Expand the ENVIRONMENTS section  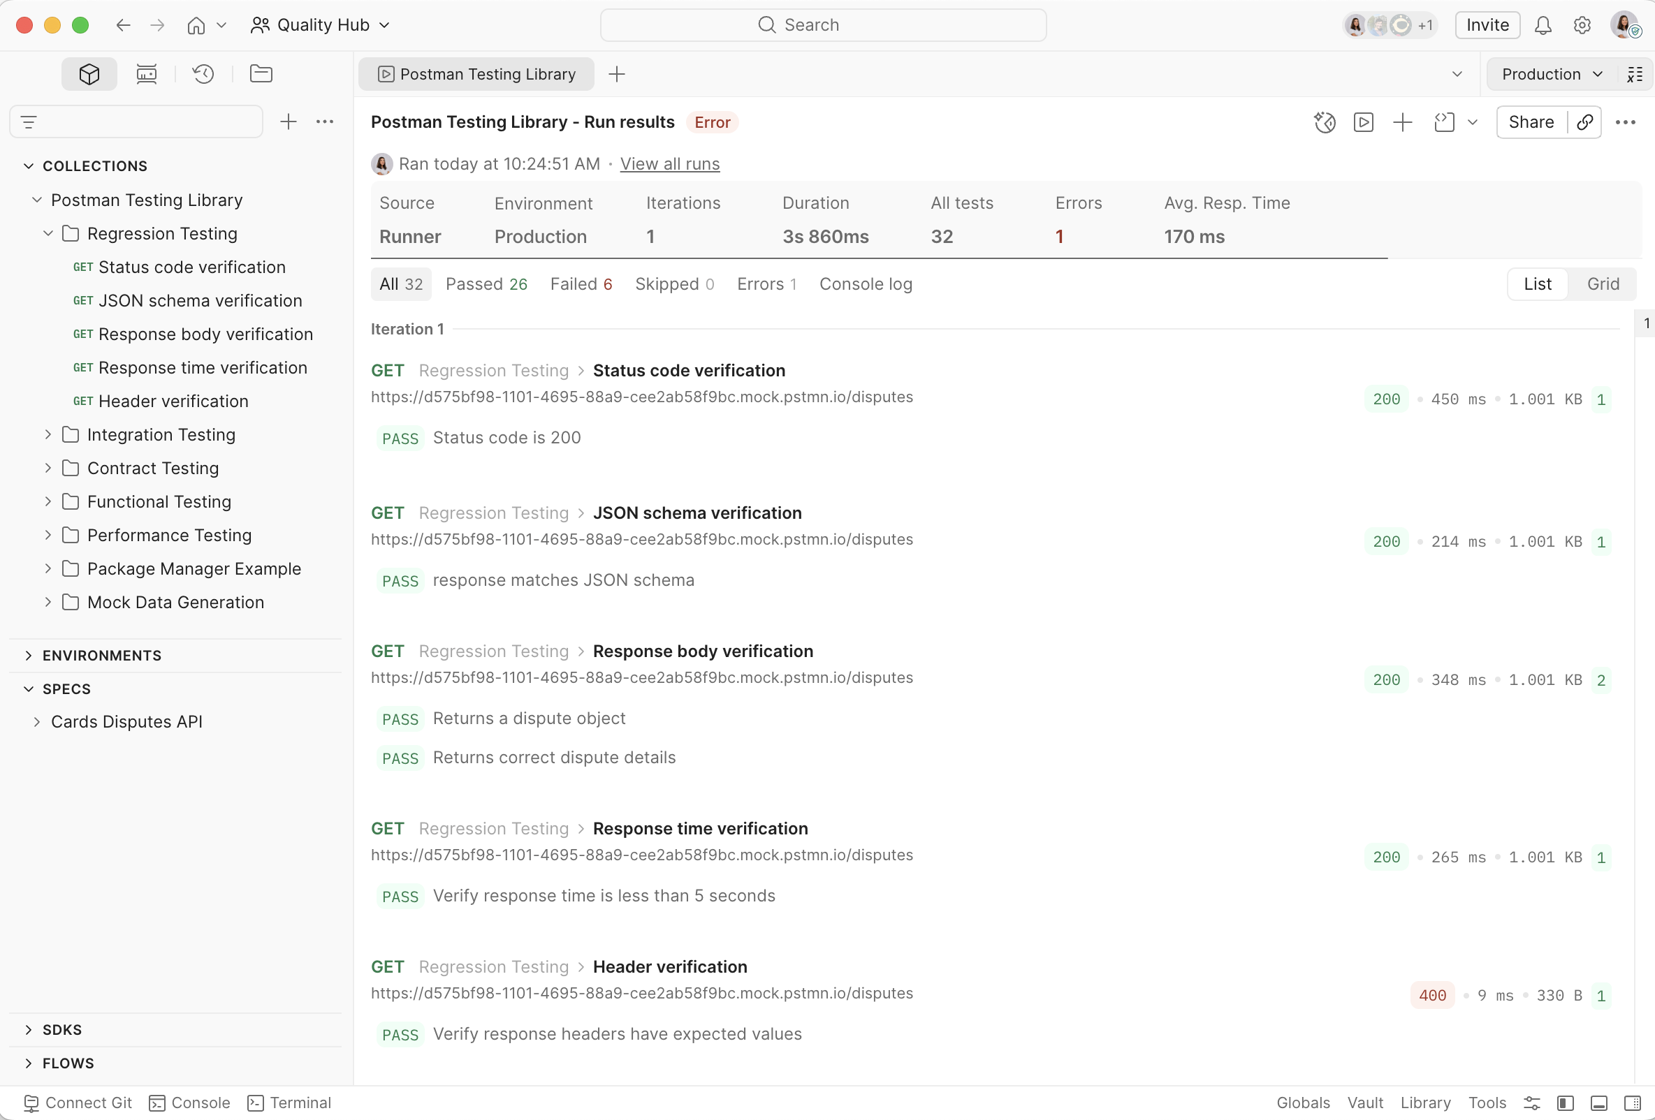tap(29, 656)
